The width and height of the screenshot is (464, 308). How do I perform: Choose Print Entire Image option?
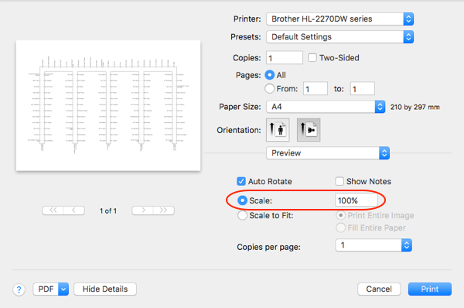(340, 215)
